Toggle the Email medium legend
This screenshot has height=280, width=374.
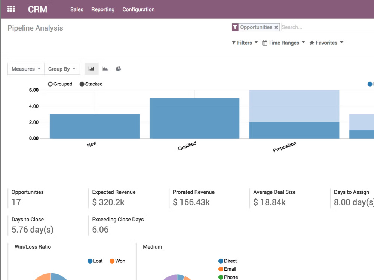tap(227, 269)
